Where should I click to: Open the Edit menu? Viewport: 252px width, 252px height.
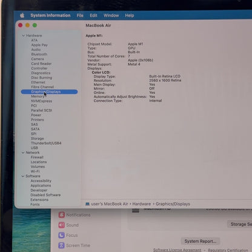click(x=93, y=16)
